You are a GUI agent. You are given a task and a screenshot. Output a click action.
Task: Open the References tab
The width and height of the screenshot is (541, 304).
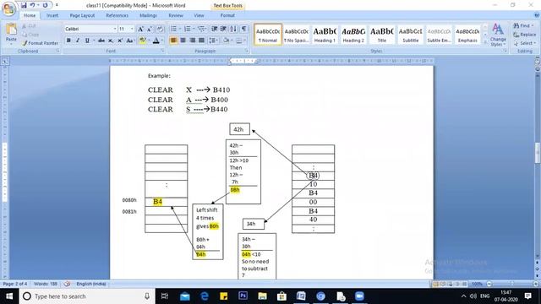coord(117,15)
